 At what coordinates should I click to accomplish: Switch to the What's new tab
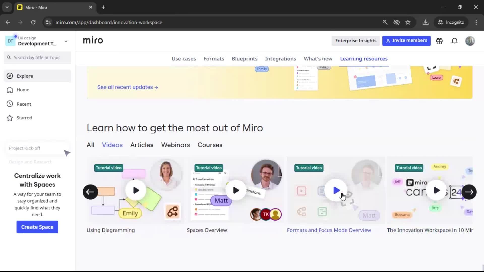(318, 59)
